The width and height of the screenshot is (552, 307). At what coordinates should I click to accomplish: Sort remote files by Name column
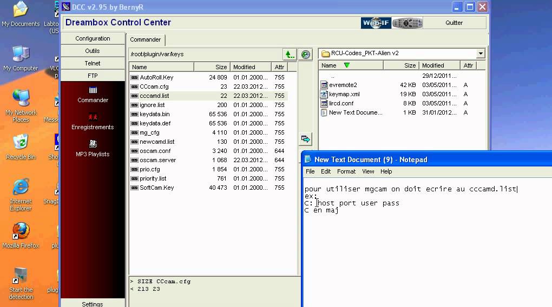(161, 67)
